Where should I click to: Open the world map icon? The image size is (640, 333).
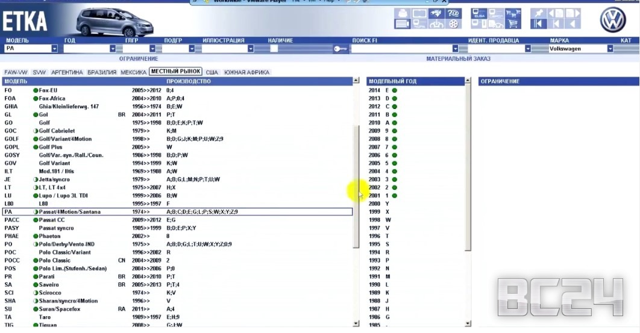(x=437, y=13)
